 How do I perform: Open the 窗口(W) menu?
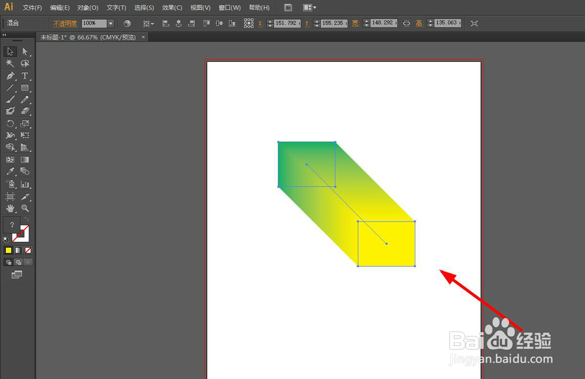pos(229,8)
